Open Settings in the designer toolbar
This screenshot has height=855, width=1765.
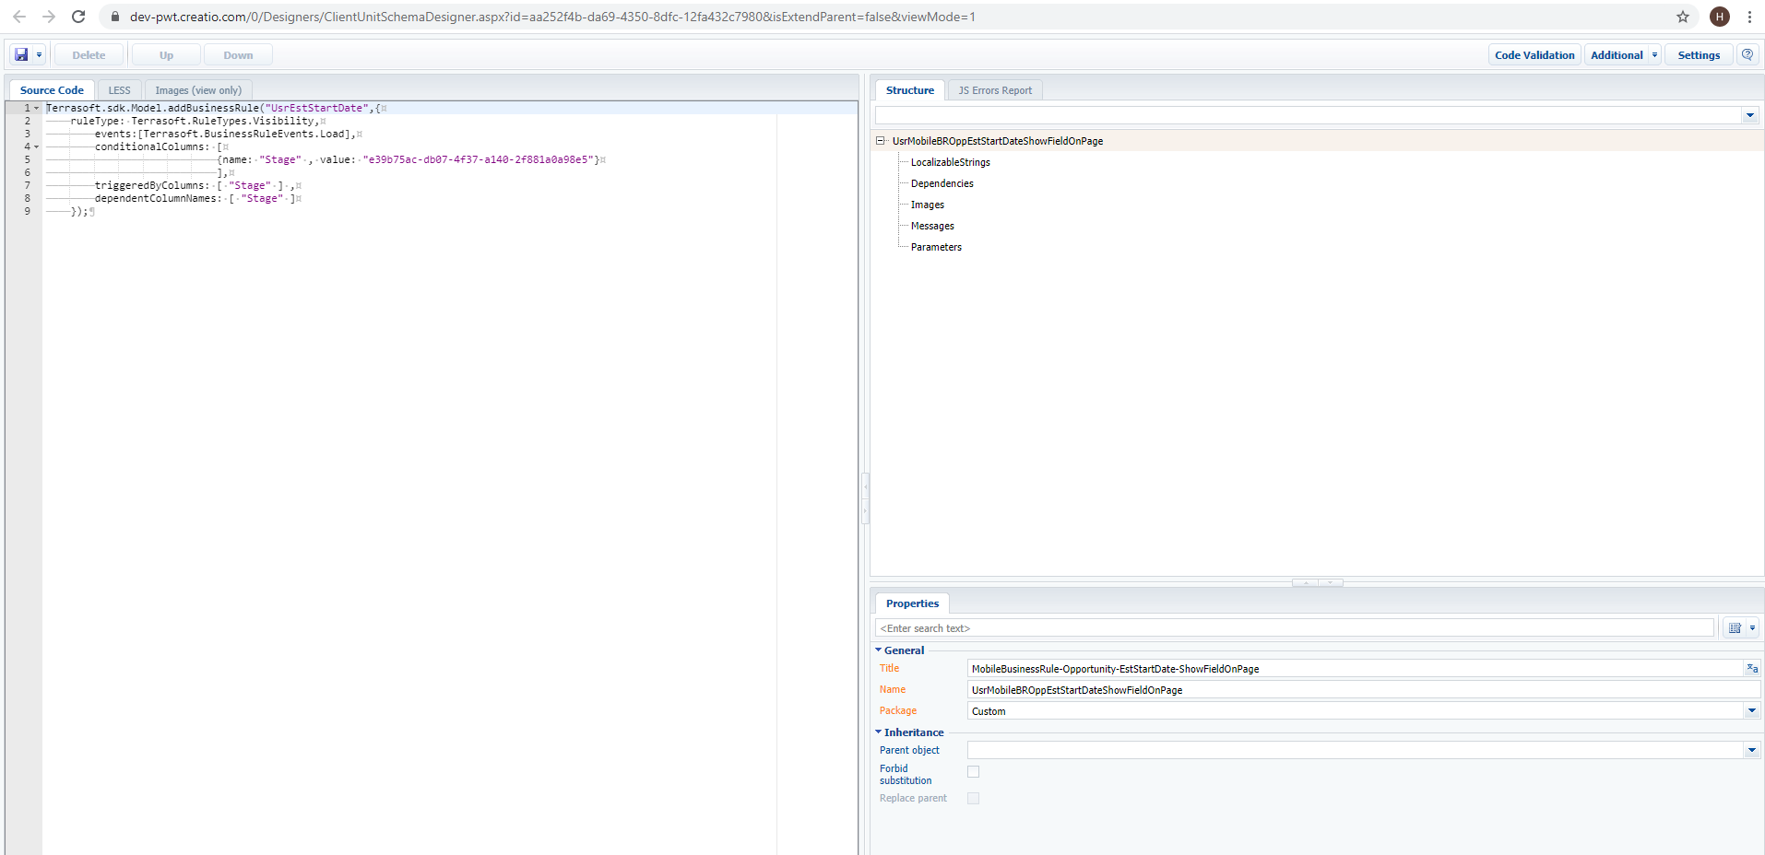pos(1699,55)
